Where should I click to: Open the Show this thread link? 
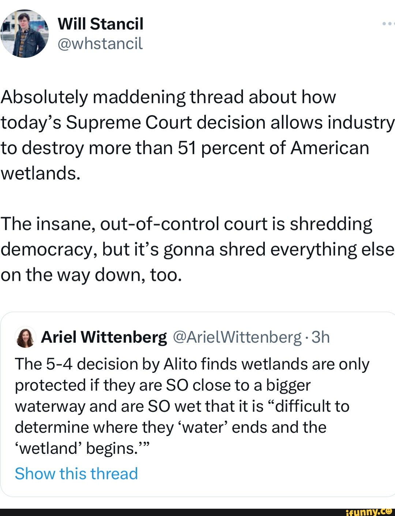[x=76, y=474]
